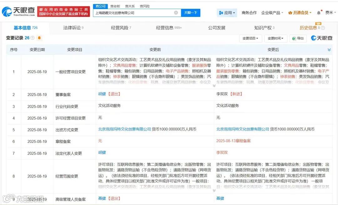The image size is (338, 205).
Task: Expand row 1 变更前 content via chevron
Action: [214, 86]
